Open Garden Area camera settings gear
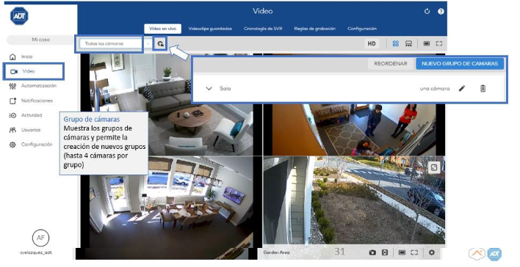 [x=431, y=252]
